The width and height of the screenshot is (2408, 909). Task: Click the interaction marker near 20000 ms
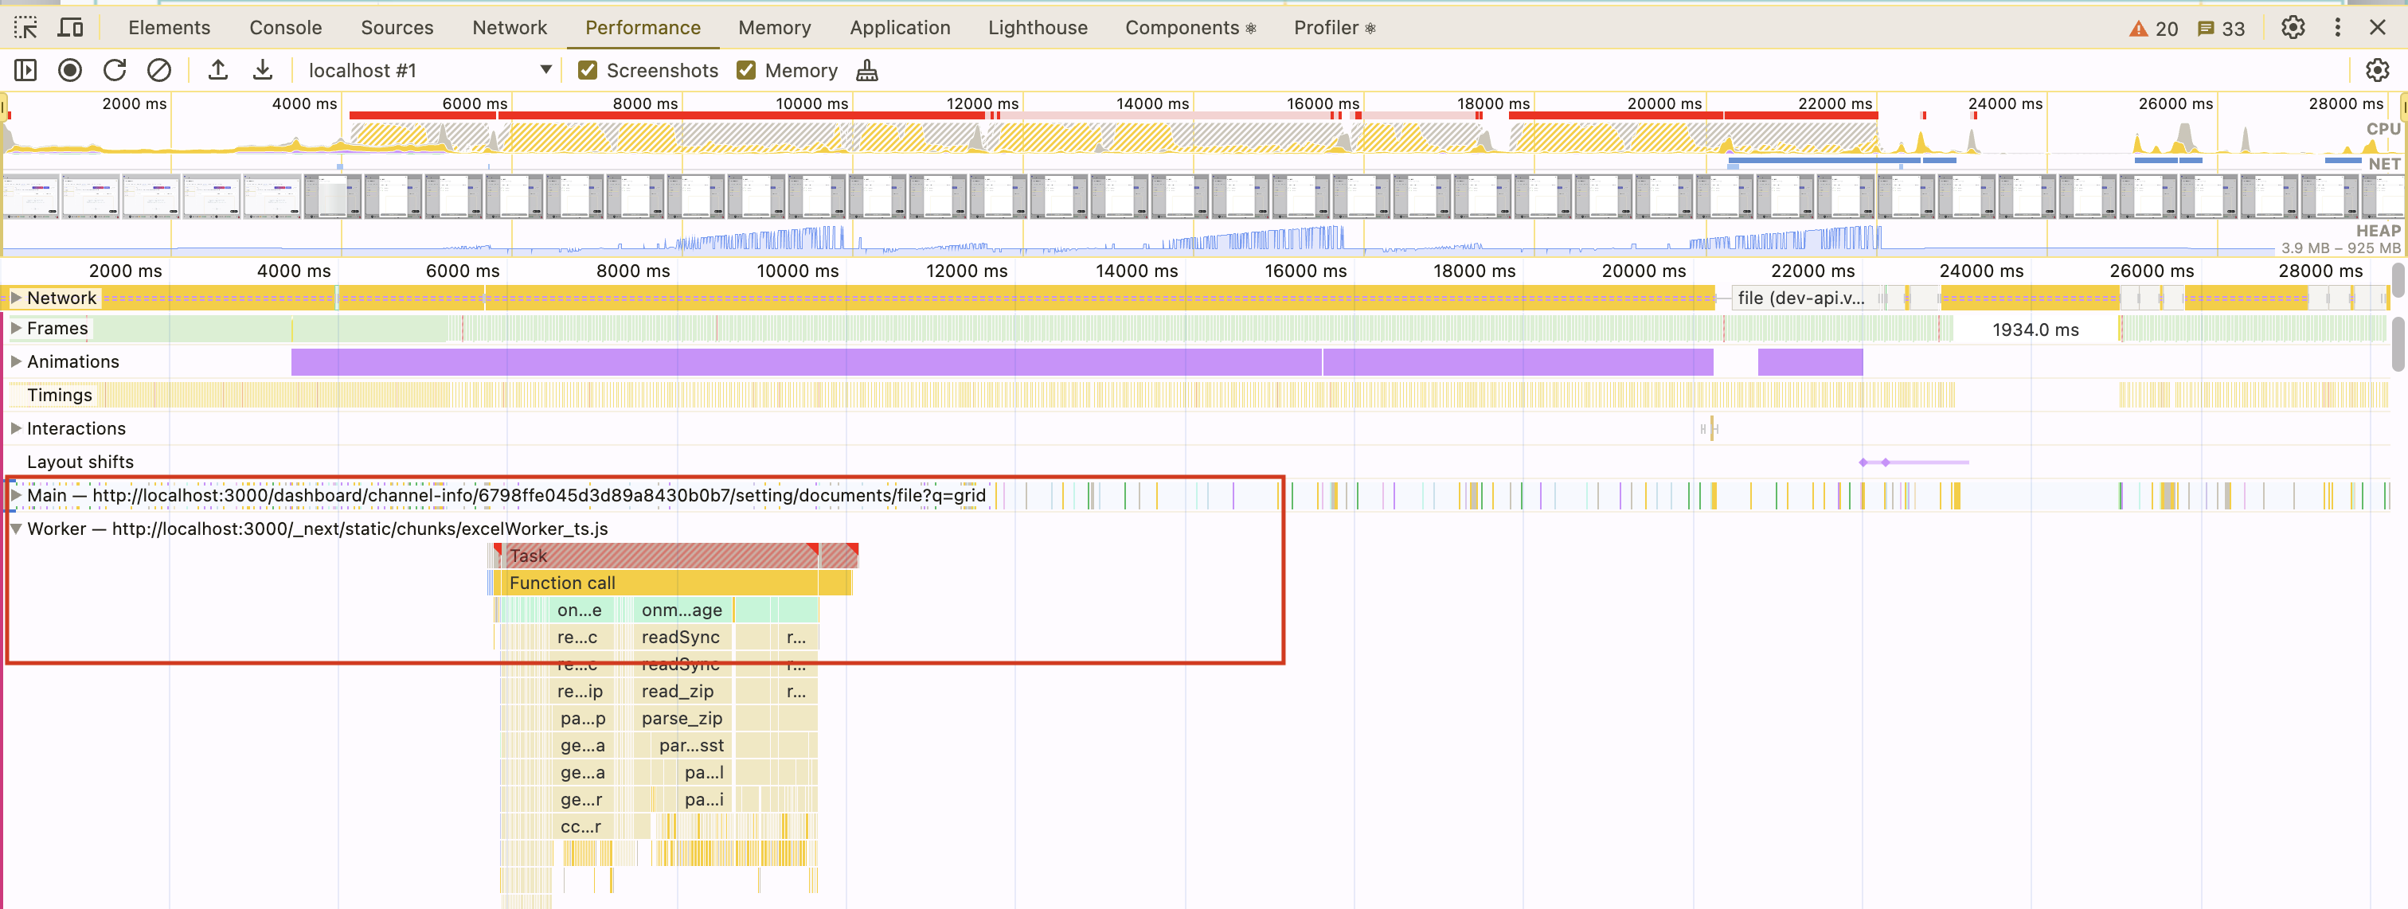pos(1711,429)
